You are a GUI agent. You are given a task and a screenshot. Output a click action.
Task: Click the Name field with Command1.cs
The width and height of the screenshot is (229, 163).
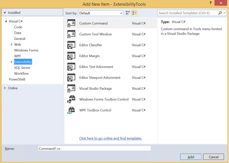coord(94,148)
